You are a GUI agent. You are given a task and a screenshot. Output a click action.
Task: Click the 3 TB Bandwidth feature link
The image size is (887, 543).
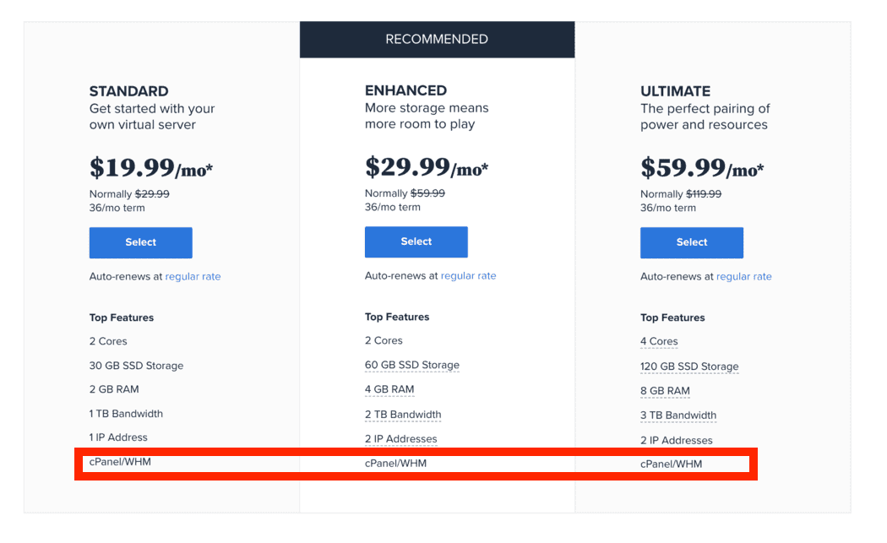pos(678,415)
